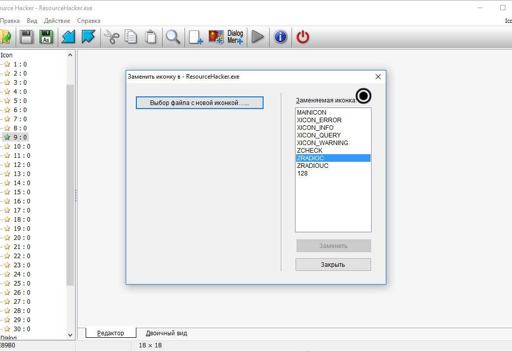Screen dimensions: 512x352
Task: Select tree item 9 : 0
Action: coord(20,137)
